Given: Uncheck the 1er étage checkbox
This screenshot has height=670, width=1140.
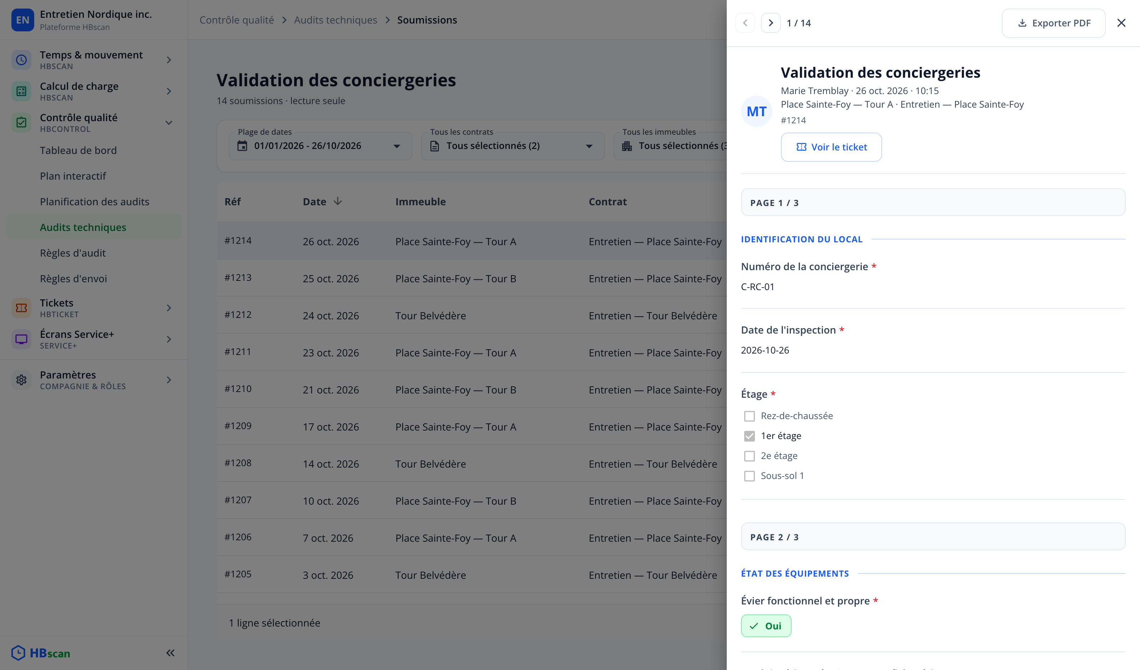Looking at the screenshot, I should (750, 436).
